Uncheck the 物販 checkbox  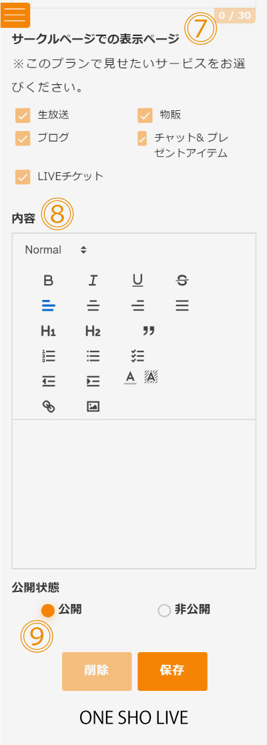point(145,115)
